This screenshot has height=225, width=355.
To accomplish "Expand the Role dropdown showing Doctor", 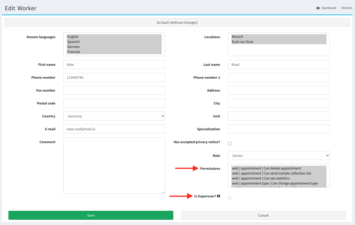I will (279, 156).
